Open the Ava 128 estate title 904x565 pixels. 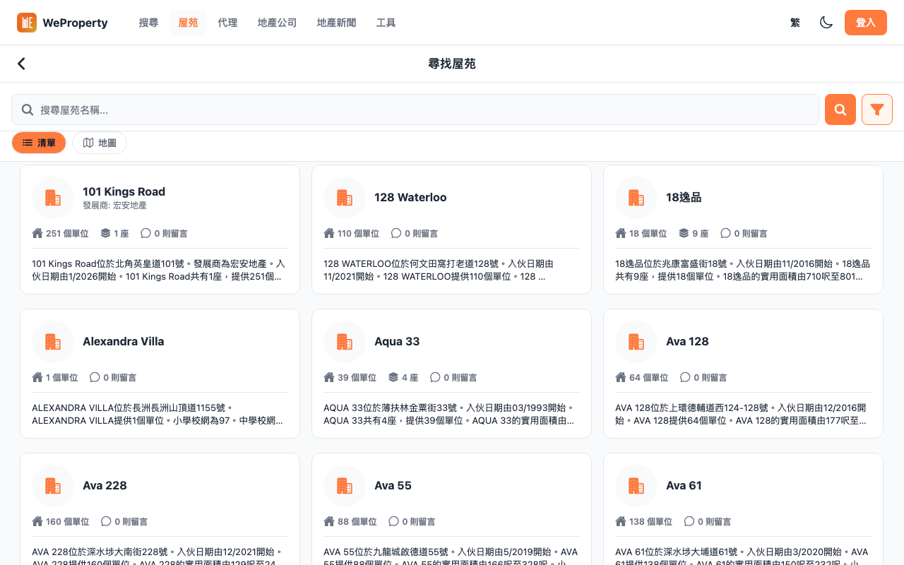(x=687, y=342)
